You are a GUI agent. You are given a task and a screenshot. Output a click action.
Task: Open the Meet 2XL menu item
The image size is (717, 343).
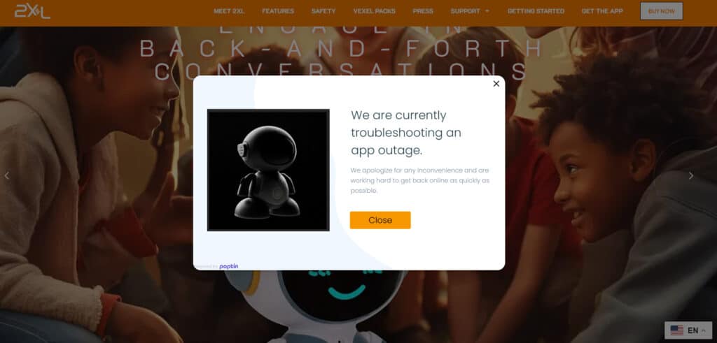[229, 11]
